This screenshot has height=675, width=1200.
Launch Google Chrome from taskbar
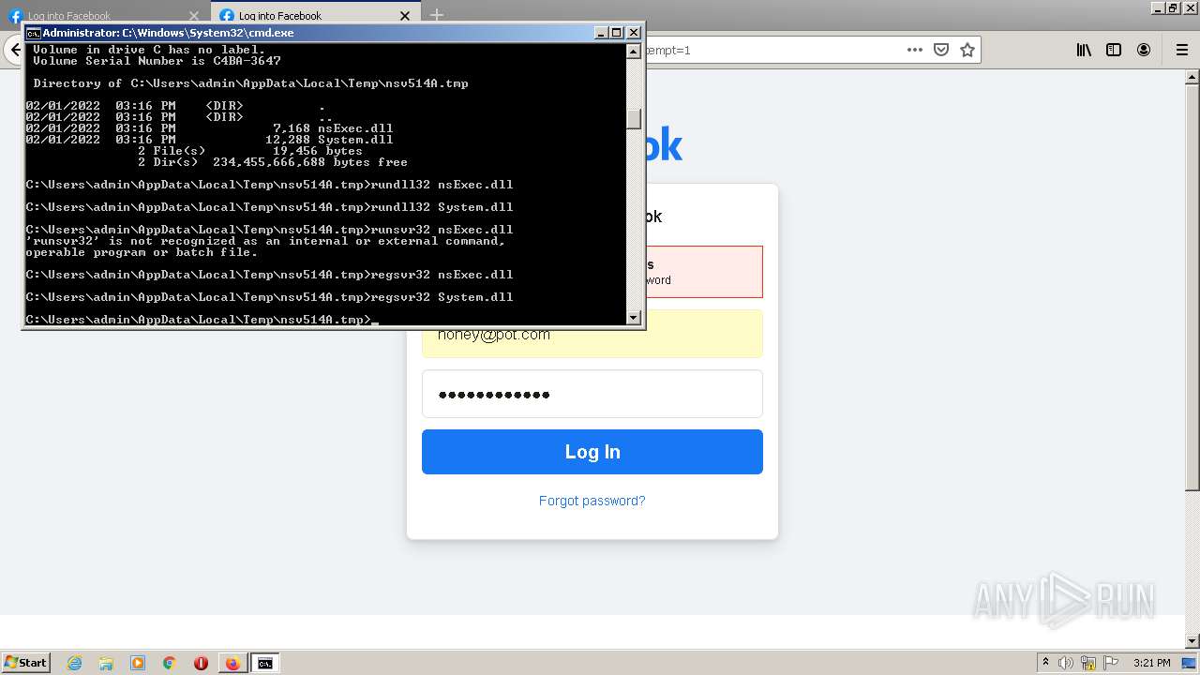(x=170, y=663)
